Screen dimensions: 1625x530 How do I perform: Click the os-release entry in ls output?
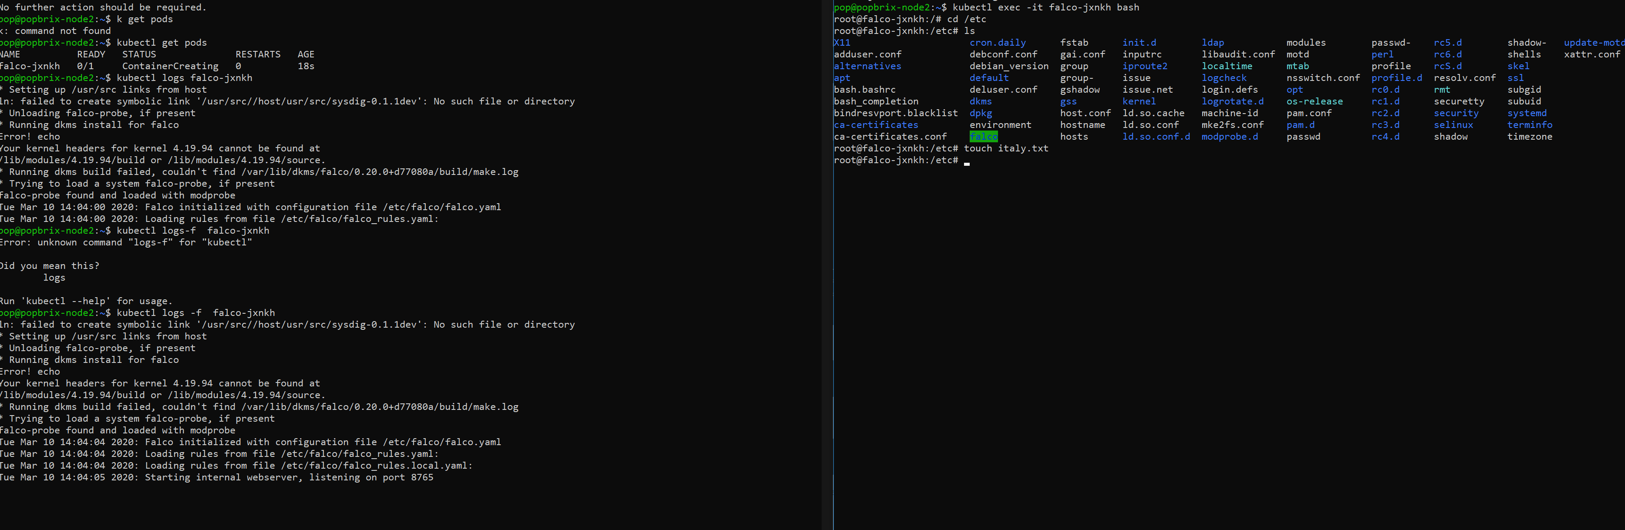point(1314,101)
